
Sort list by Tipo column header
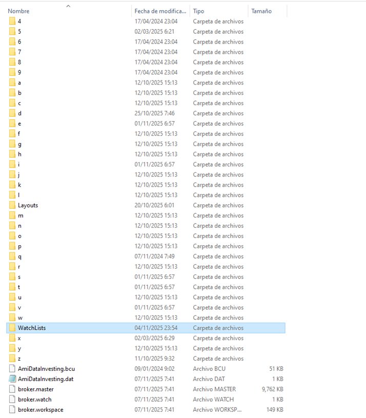[198, 11]
